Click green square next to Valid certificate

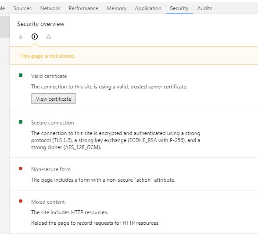coord(21,75)
